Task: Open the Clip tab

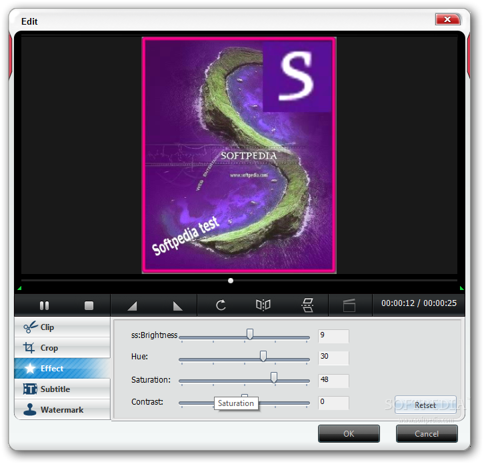Action: (x=62, y=327)
